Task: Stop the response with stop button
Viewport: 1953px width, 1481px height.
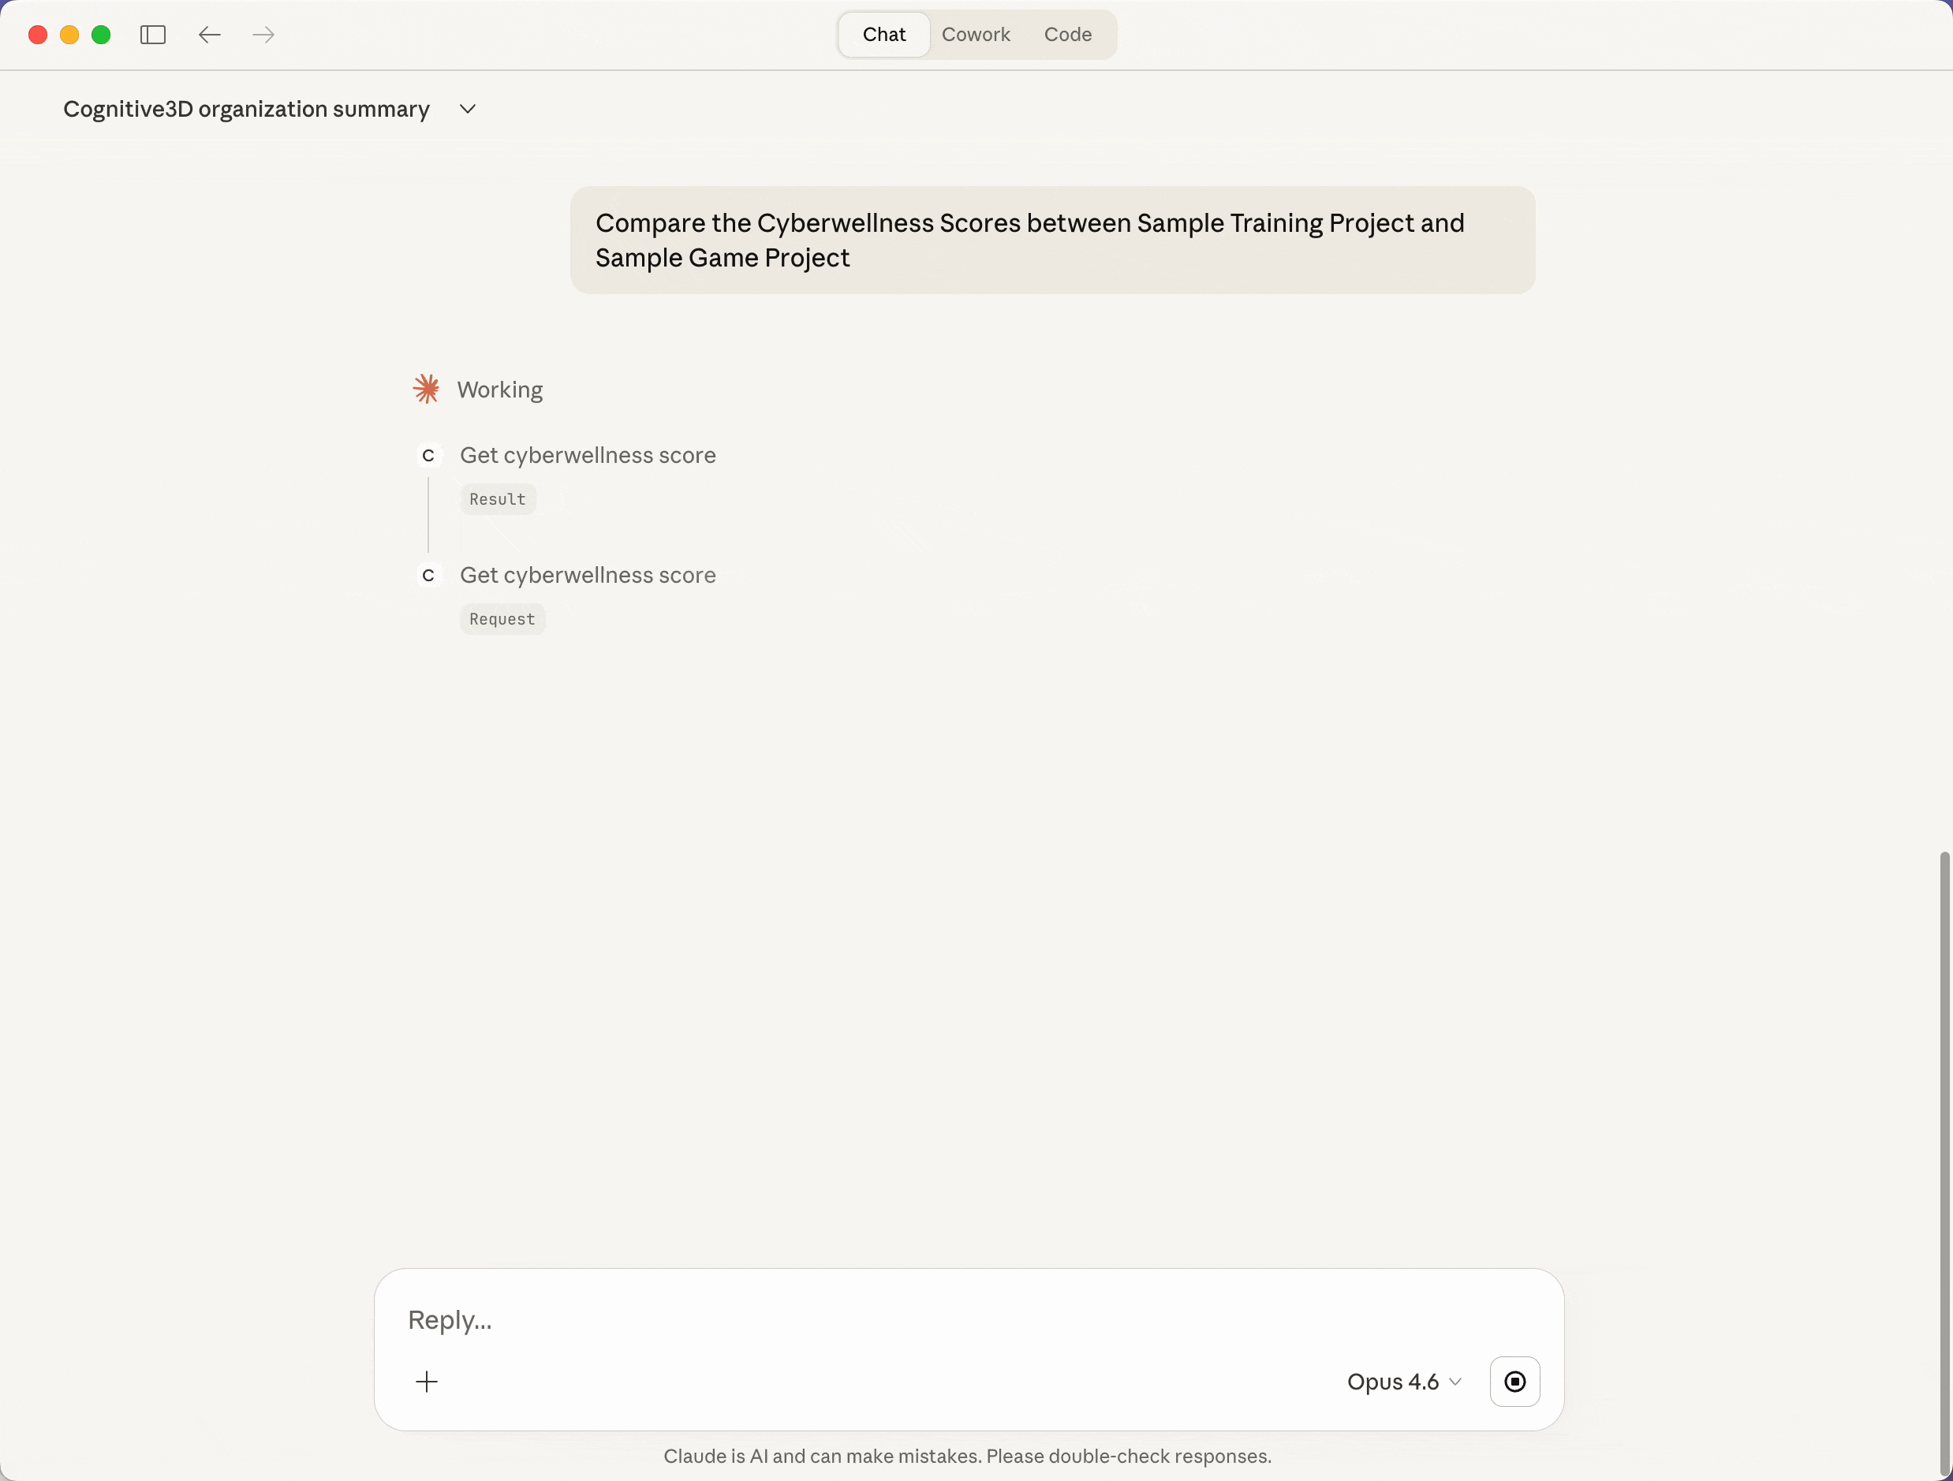Action: pyautogui.click(x=1514, y=1382)
